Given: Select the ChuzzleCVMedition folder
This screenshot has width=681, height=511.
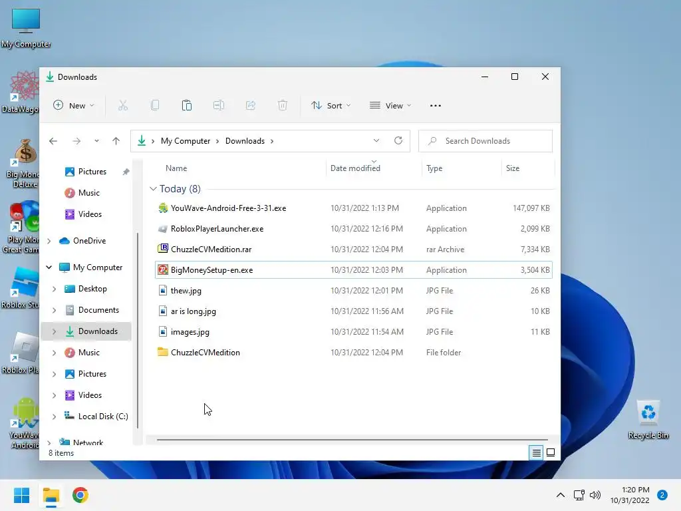Looking at the screenshot, I should pos(353,353).
